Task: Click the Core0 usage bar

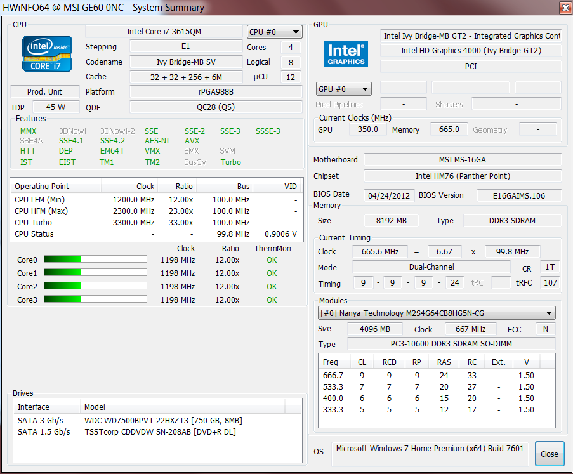Action: tap(95, 259)
